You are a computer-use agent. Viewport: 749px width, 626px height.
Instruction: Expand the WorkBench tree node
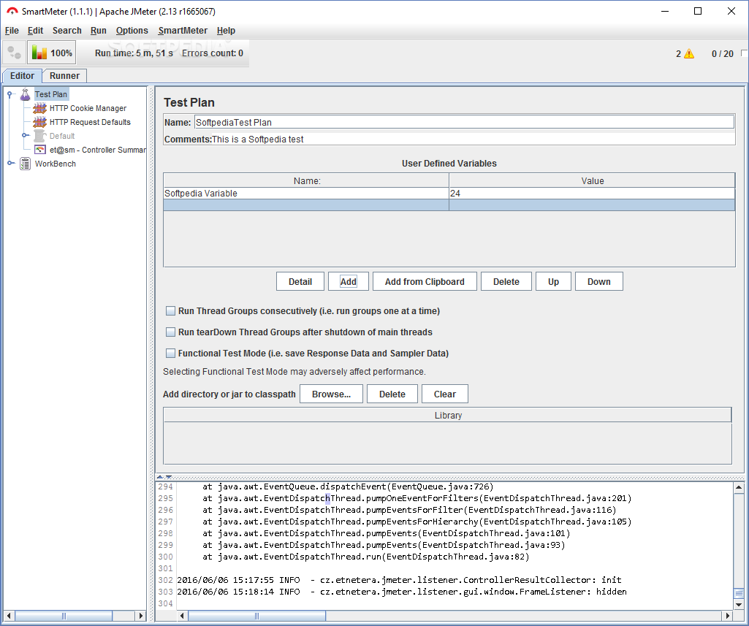[9, 164]
